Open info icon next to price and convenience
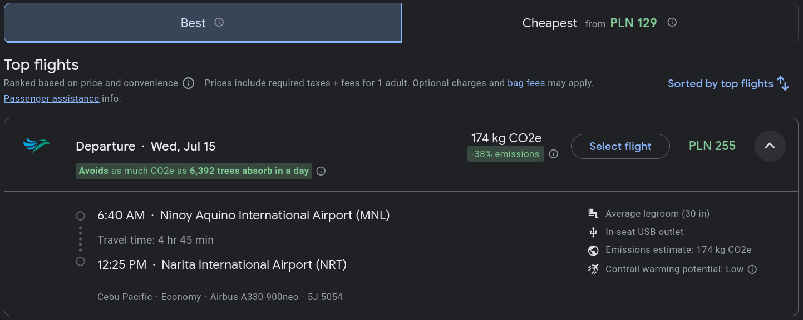 tap(189, 83)
